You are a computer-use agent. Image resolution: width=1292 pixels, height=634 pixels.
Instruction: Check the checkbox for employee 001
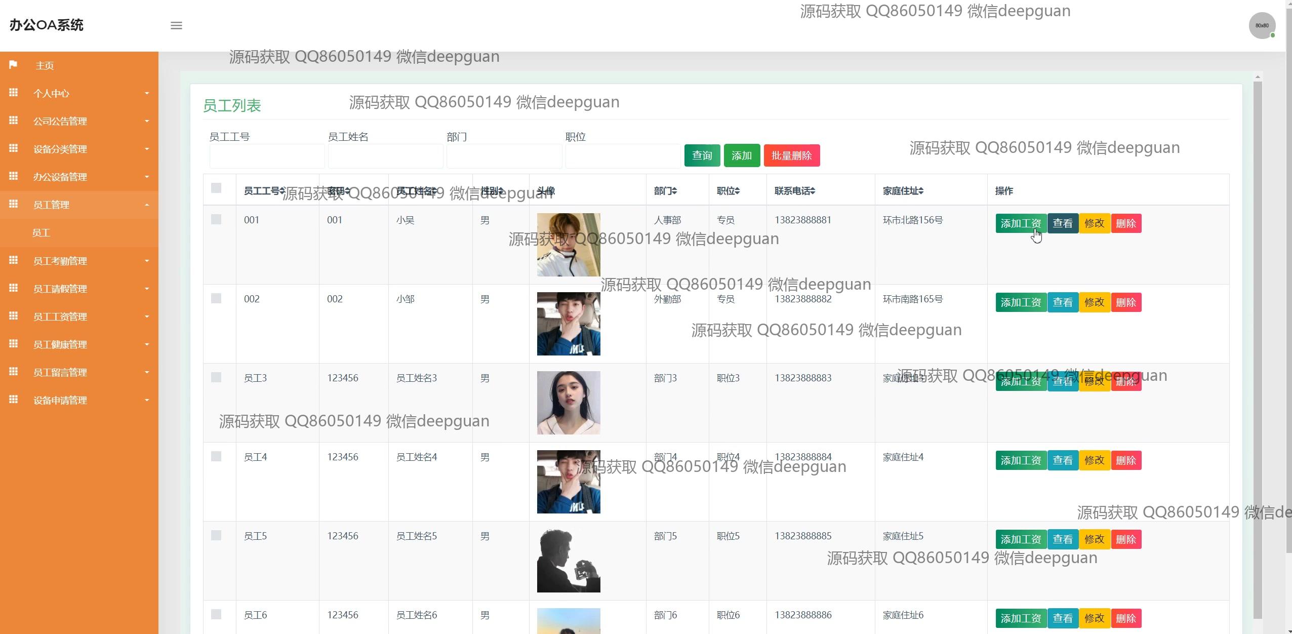[x=216, y=219]
